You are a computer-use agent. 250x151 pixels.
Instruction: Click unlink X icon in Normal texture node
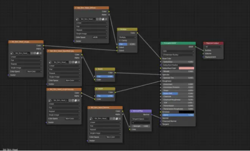coord(120,119)
